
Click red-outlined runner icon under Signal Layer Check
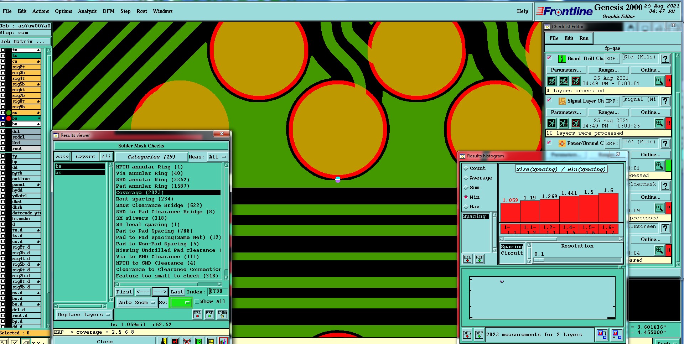[576, 124]
